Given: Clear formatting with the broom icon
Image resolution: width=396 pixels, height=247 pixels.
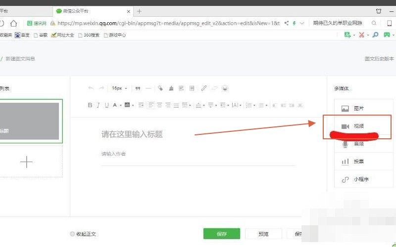Looking at the screenshot, I should click(x=171, y=88).
